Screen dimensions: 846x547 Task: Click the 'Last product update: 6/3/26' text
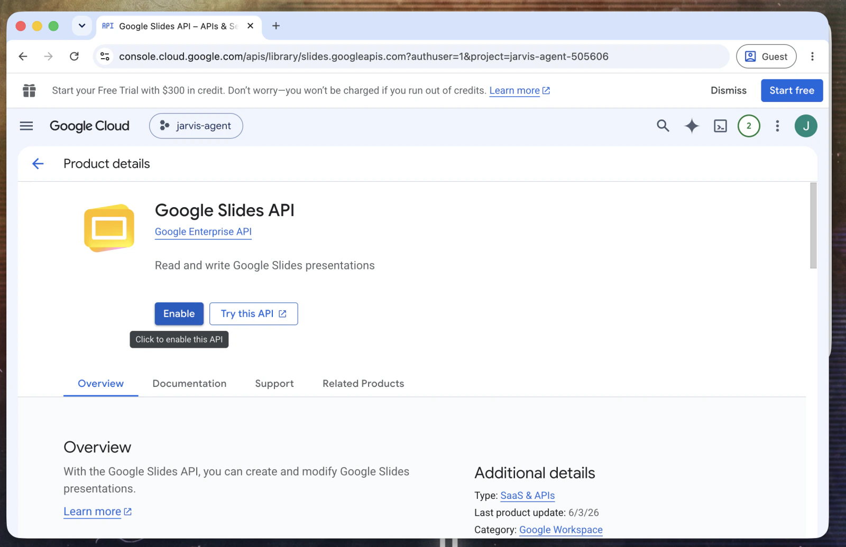537,513
